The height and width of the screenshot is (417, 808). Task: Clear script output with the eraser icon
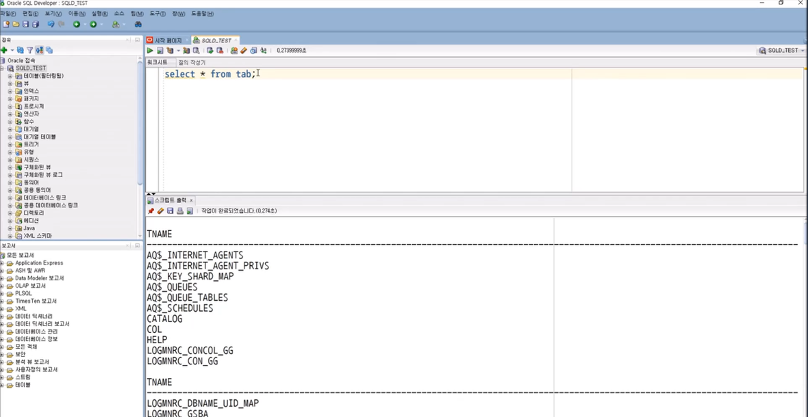click(x=160, y=211)
